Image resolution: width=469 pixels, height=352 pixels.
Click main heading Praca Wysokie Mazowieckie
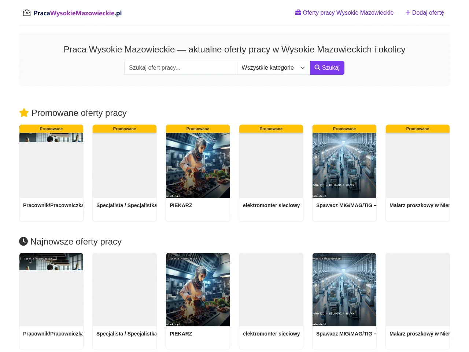tap(234, 49)
